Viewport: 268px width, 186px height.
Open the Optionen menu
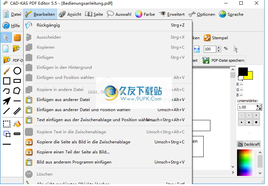pos(202,14)
